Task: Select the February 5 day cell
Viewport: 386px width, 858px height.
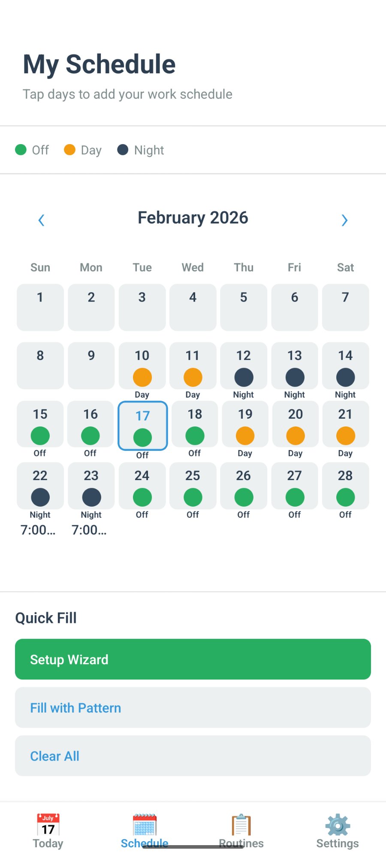Action: coord(244,307)
